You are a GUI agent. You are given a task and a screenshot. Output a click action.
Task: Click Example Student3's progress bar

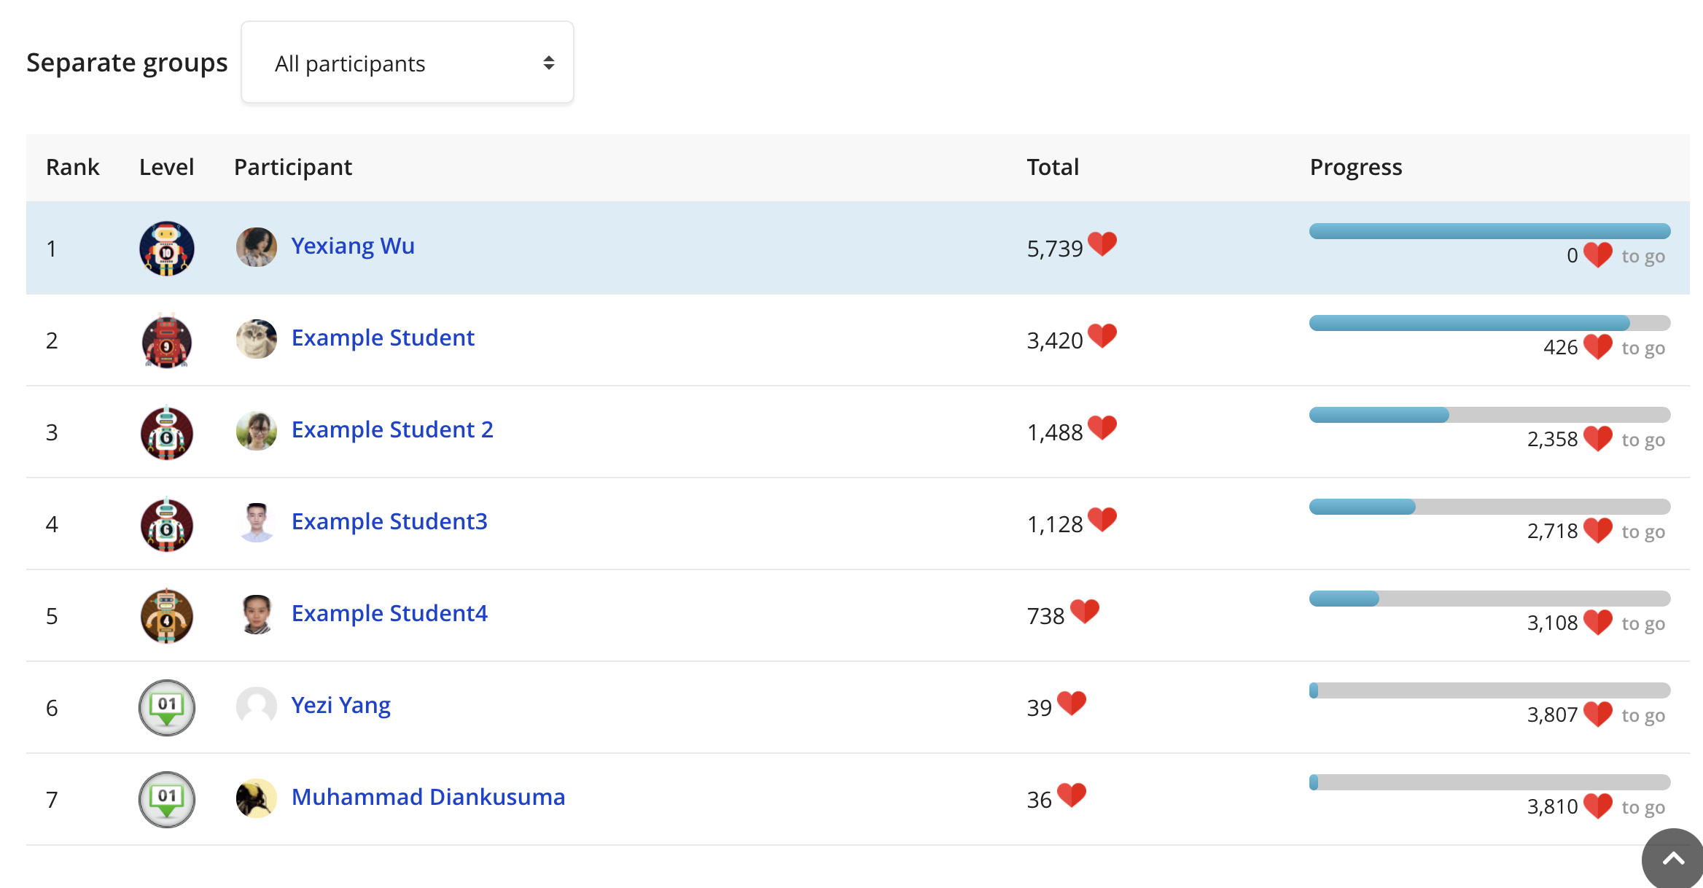pyautogui.click(x=1489, y=507)
